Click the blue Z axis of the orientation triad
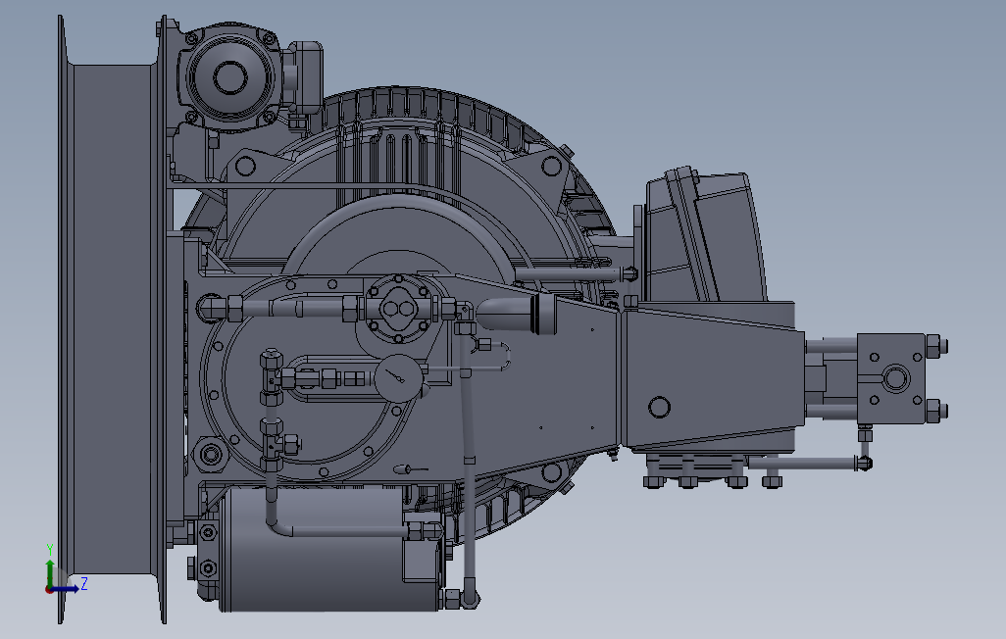This screenshot has height=639, width=1006. 66,588
